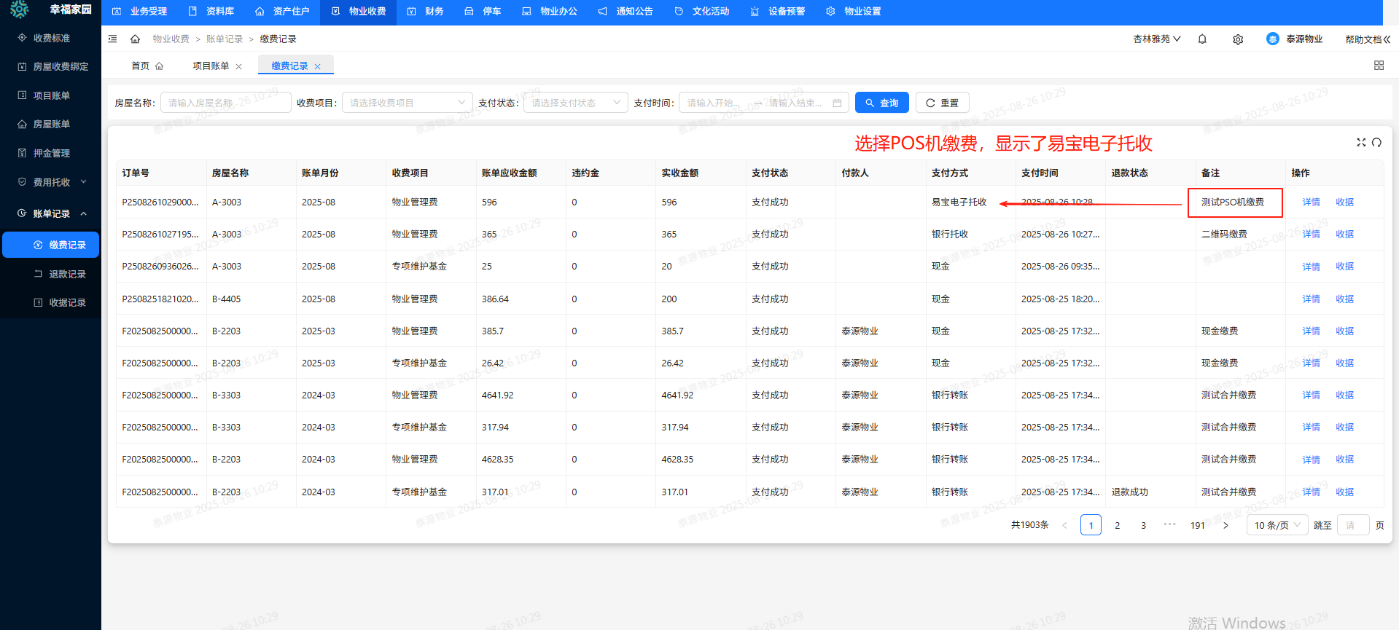The height and width of the screenshot is (630, 1399).
Task: Open 详情 for the 易宝电子托收 row
Action: click(x=1311, y=202)
